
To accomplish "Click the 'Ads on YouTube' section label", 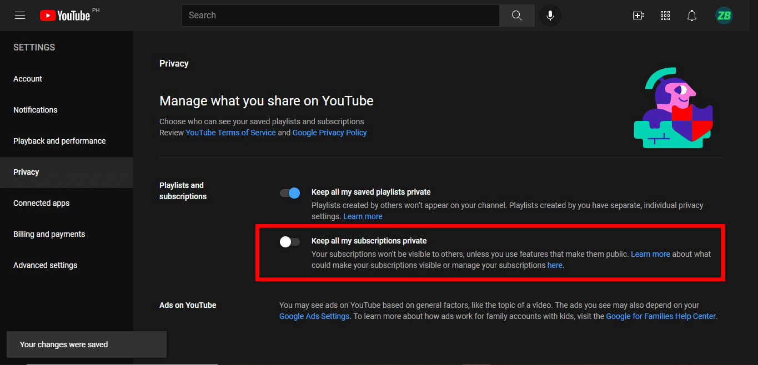I will point(188,305).
